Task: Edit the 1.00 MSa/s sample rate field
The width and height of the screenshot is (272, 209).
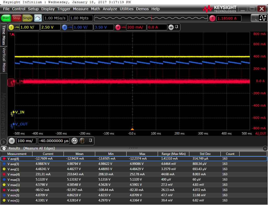Action: click(x=55, y=18)
